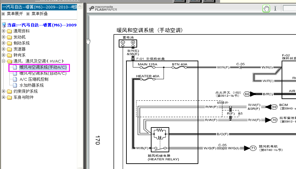The image size is (296, 169).
Task: Expand the 制动系统 tree node
Action: click(x=4, y=43)
